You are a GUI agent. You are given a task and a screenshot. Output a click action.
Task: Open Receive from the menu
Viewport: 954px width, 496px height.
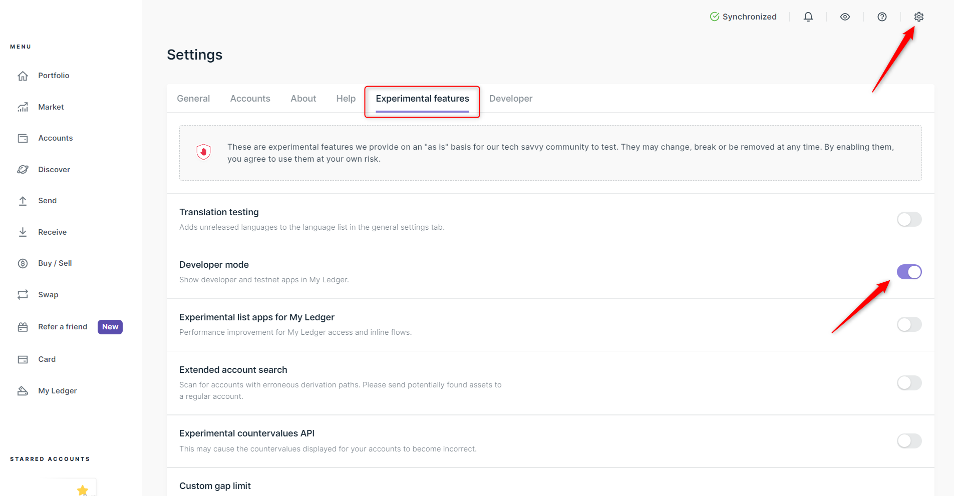(53, 232)
